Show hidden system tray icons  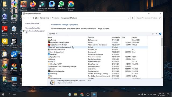click(139, 95)
